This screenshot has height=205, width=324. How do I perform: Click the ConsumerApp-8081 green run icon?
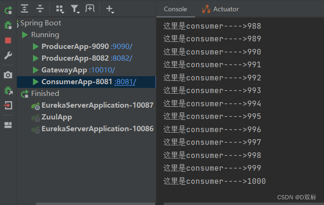coord(35,82)
